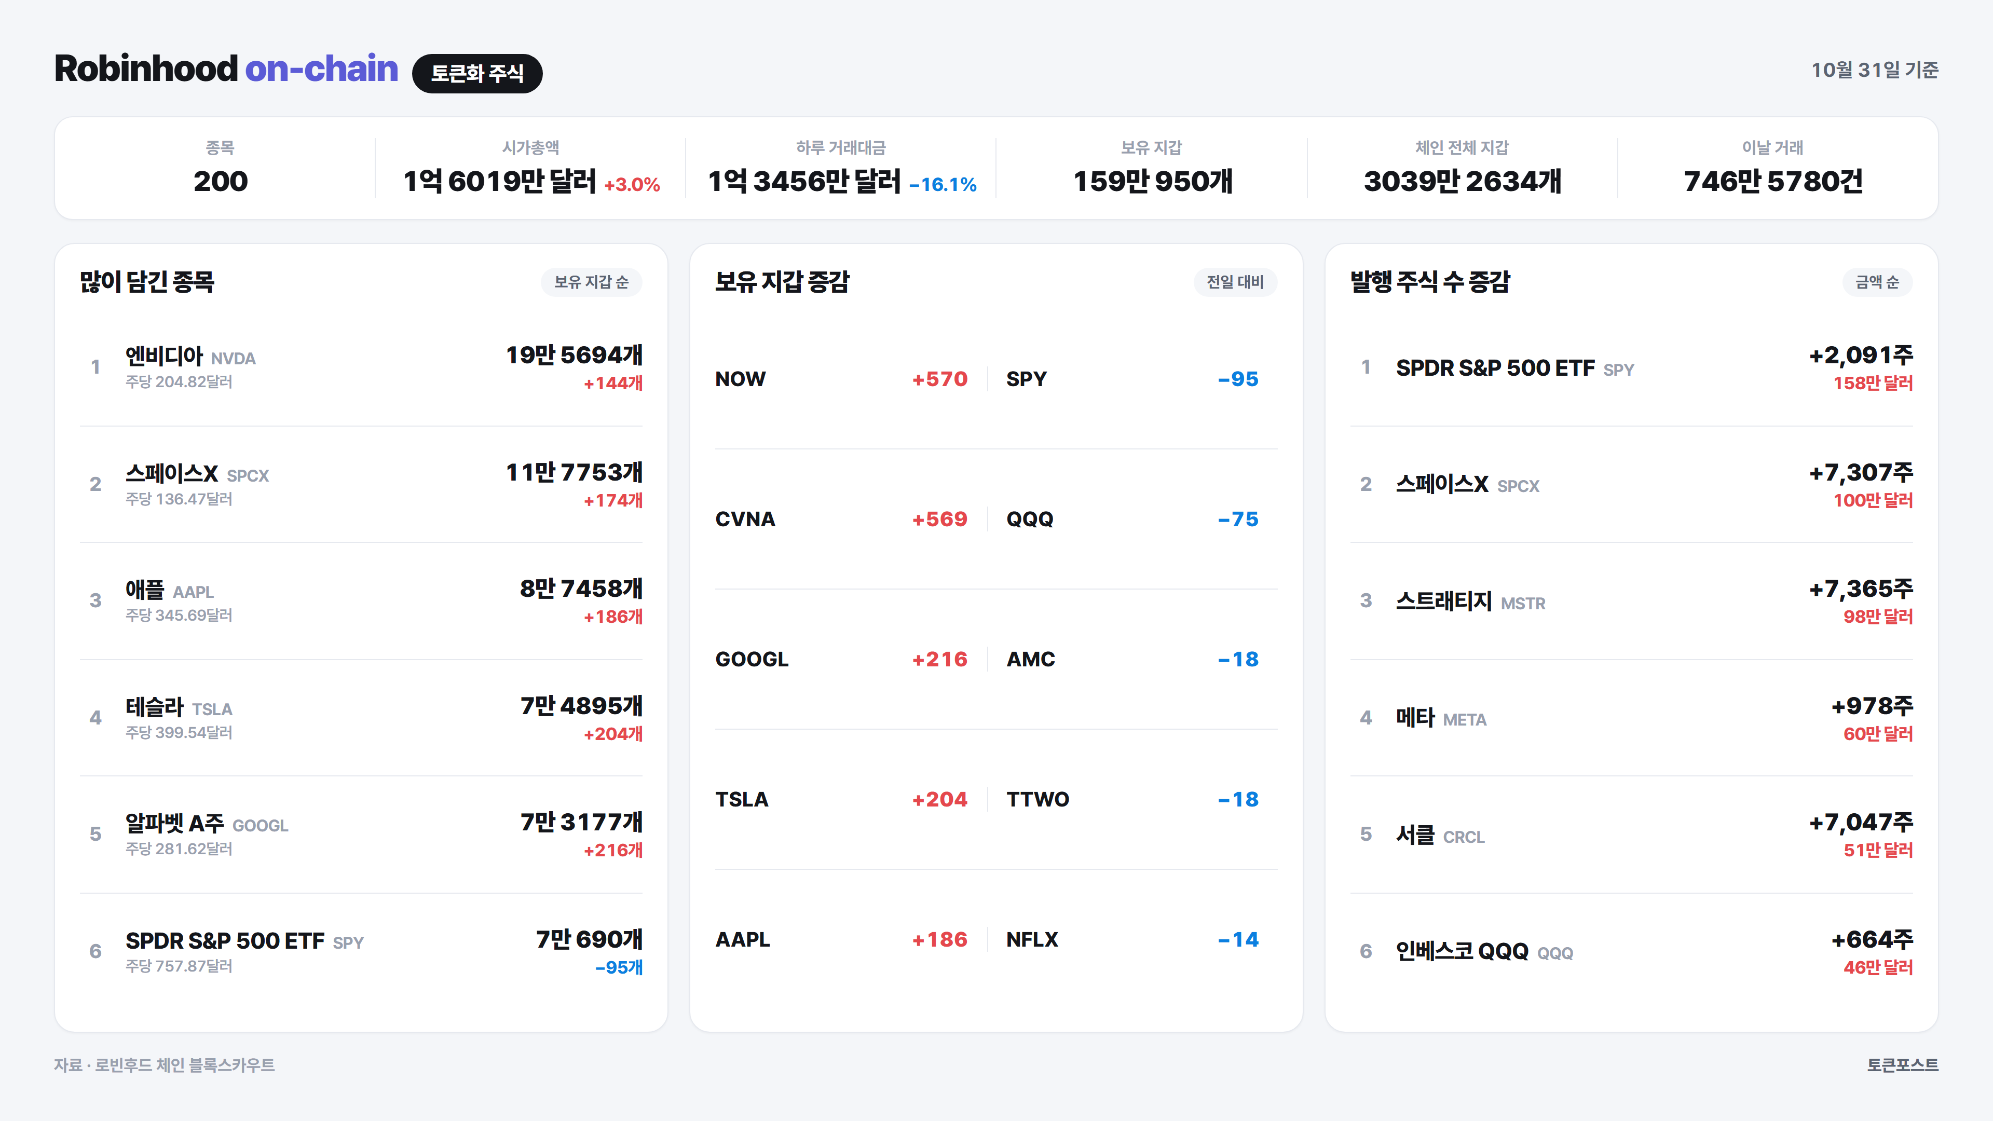The height and width of the screenshot is (1121, 1993).
Task: Click the 토큰화 주식 badge
Action: [476, 74]
